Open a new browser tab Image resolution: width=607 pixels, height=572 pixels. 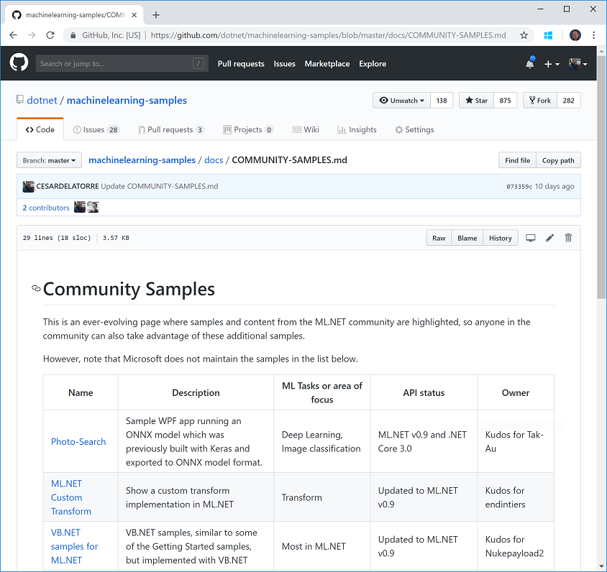[156, 15]
